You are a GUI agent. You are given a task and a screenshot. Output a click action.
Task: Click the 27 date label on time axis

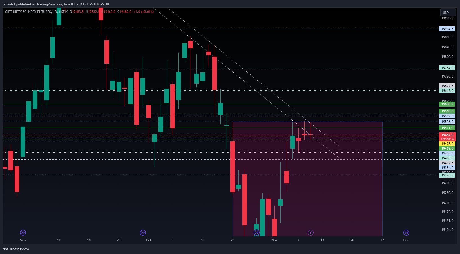(382, 240)
